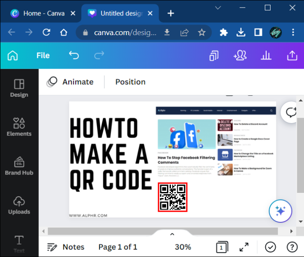Open the grid view pages icon

[222, 247]
